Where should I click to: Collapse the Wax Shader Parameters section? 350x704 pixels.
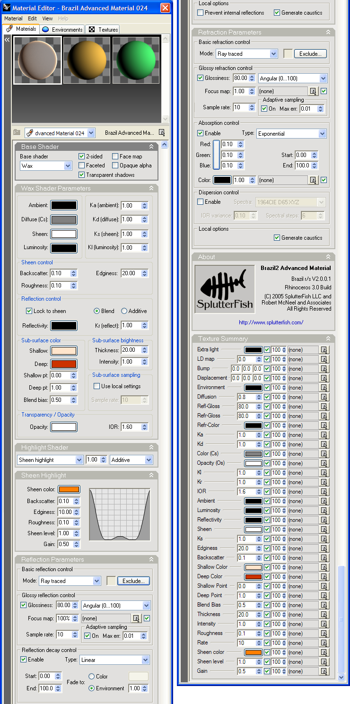pyautogui.click(x=151, y=188)
